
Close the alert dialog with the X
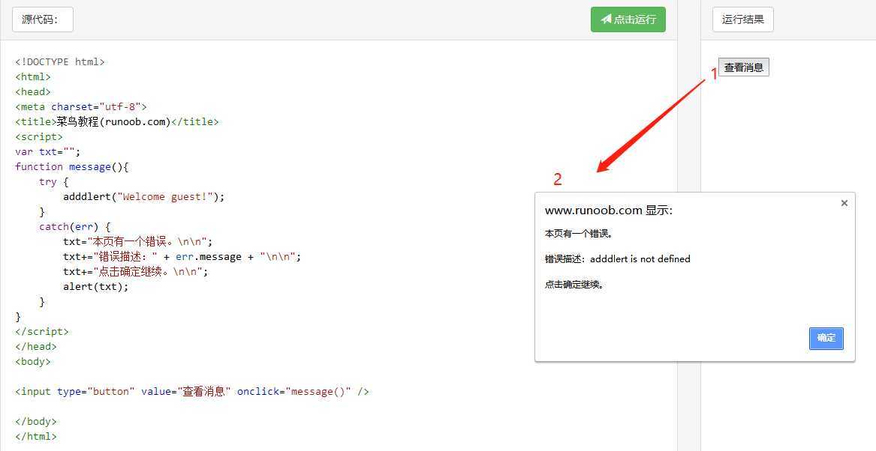click(x=844, y=203)
